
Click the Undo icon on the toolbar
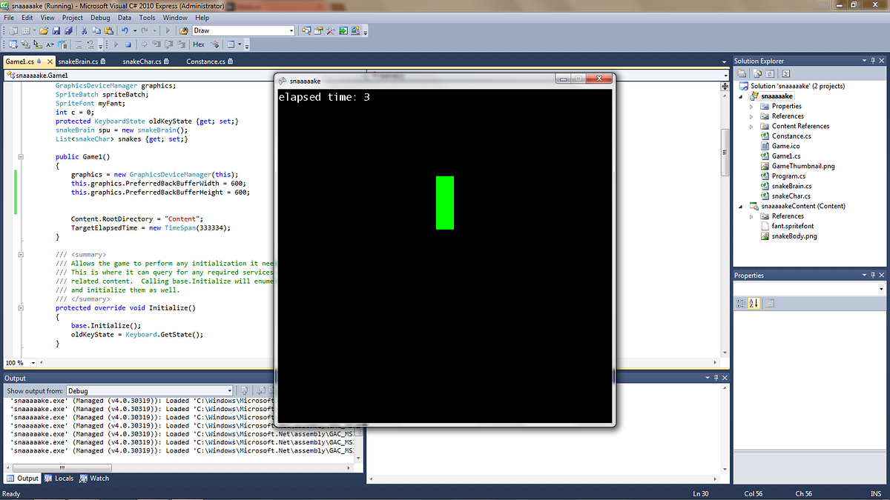click(x=125, y=30)
